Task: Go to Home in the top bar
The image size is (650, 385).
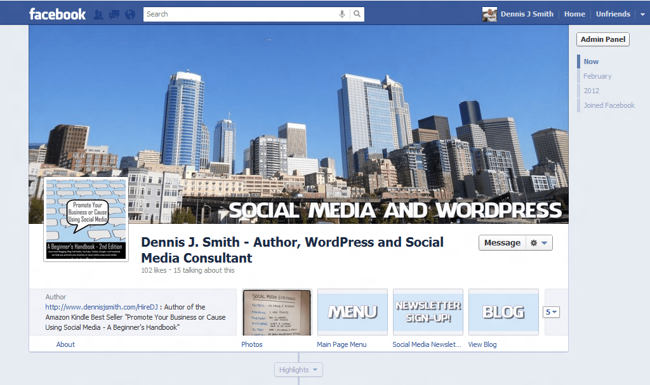Action: (574, 14)
